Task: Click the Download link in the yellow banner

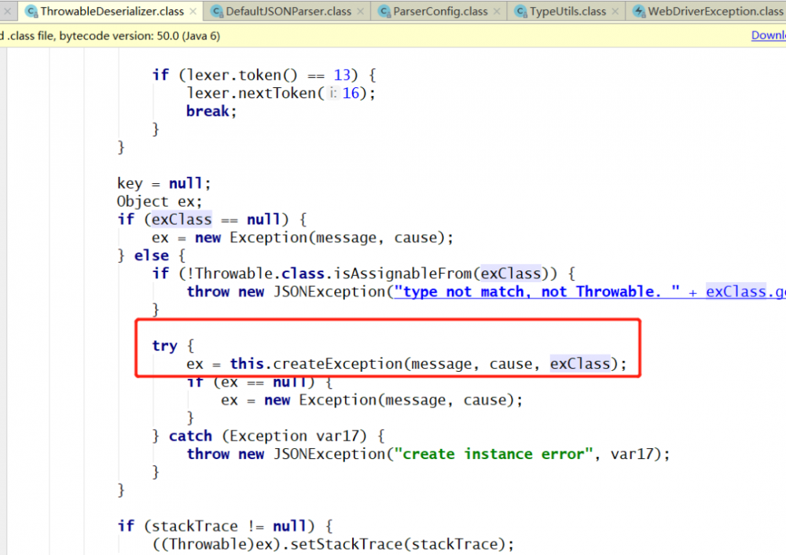Action: pos(768,35)
